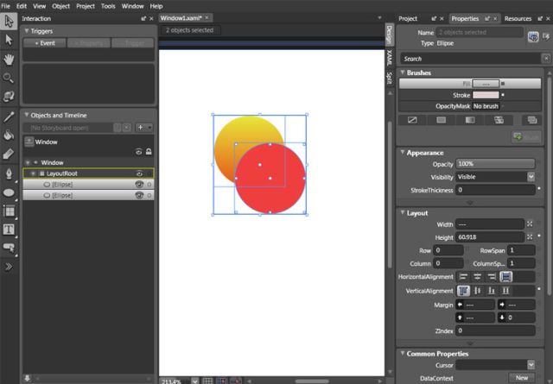Activate the Pan hand tool

coord(9,59)
